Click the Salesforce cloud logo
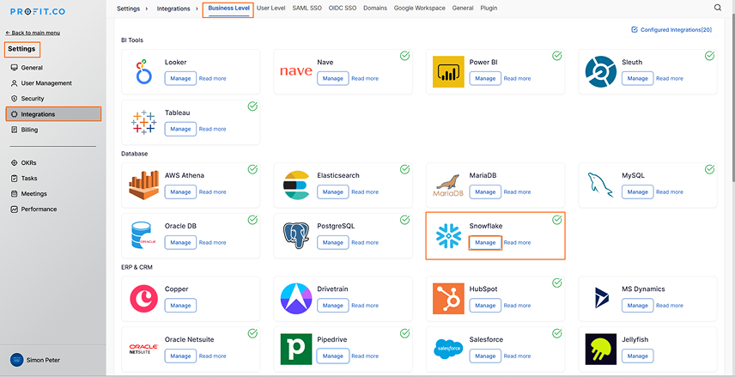The image size is (735, 377). [x=448, y=350]
